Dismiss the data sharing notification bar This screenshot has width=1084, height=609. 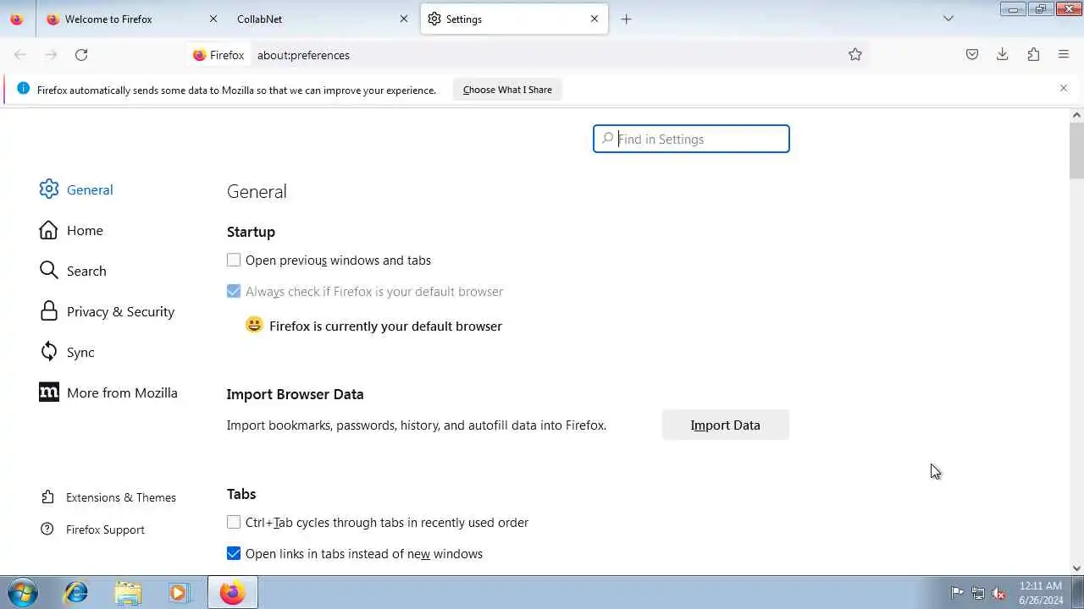tap(1064, 88)
